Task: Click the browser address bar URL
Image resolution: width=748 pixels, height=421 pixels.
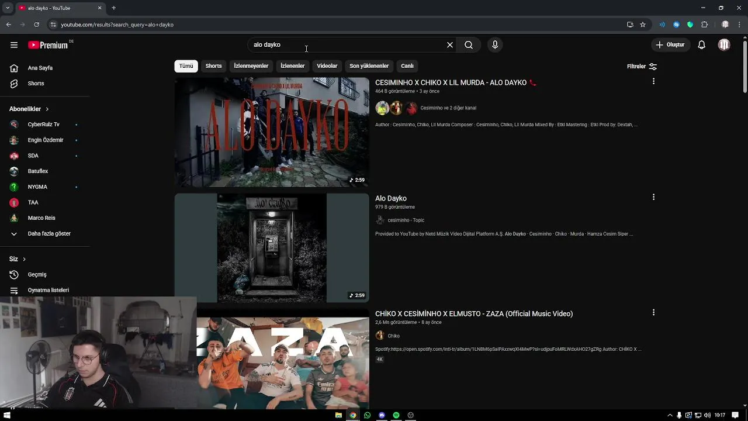Action: point(117,25)
